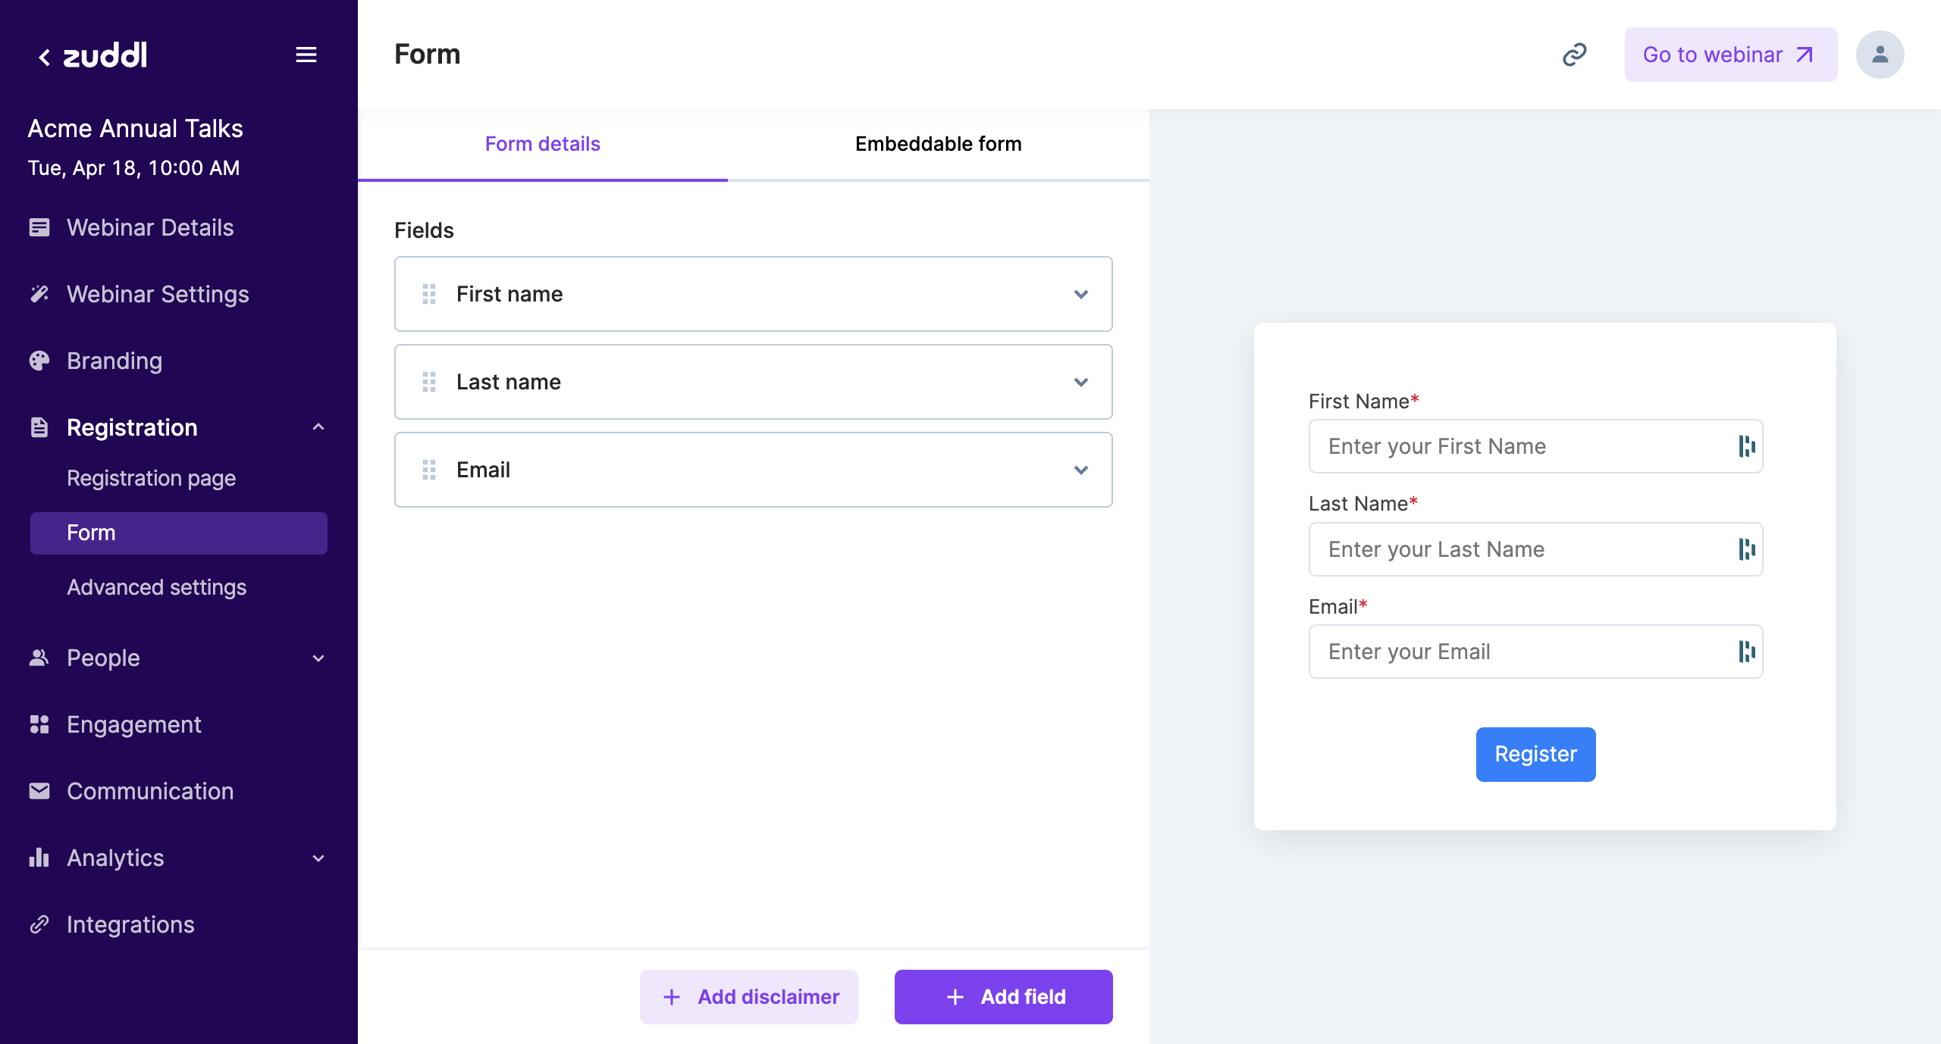The height and width of the screenshot is (1044, 1941).
Task: Open the hamburger menu in the sidebar
Action: coord(306,54)
